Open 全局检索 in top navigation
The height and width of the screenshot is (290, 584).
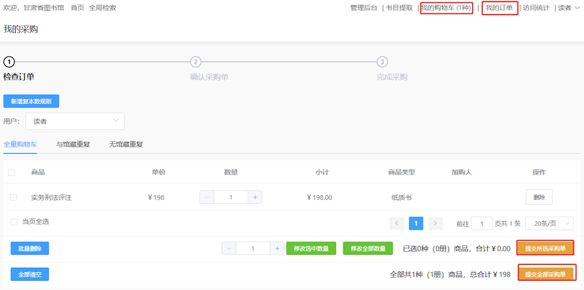pyautogui.click(x=102, y=8)
